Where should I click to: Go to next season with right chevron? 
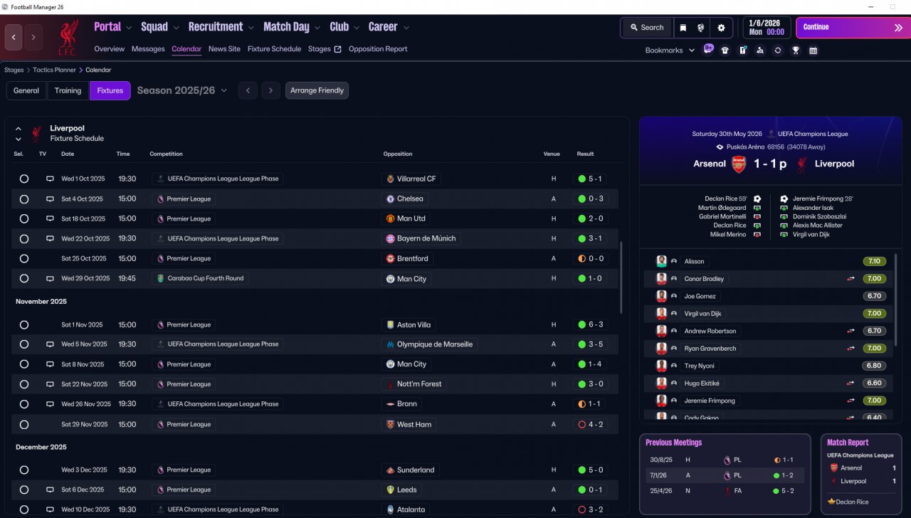point(270,90)
